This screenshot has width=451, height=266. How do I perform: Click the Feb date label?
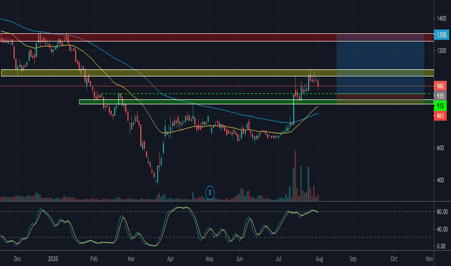pos(94,259)
